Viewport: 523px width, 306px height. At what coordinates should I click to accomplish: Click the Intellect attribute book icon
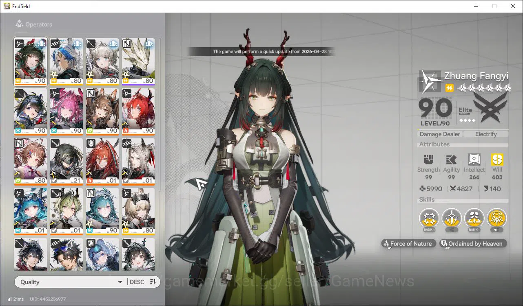point(474,159)
